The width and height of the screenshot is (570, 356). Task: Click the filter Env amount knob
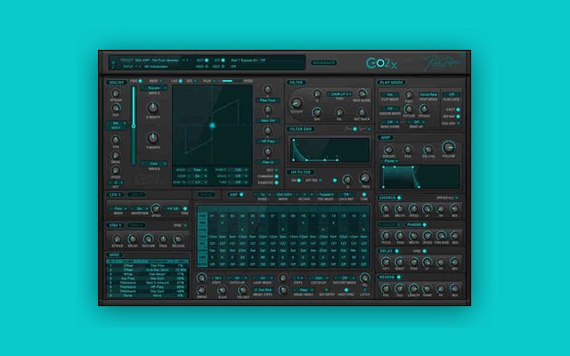317,112
